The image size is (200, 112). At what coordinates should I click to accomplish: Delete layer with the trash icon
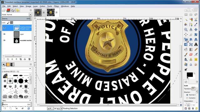(x=29, y=59)
